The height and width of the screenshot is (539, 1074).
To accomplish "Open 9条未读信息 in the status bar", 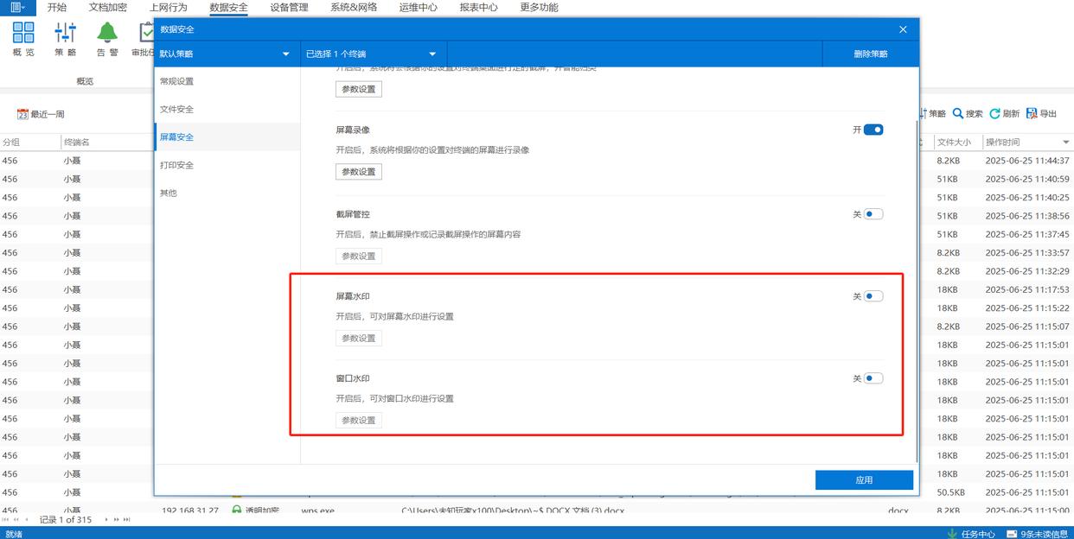I will [x=1036, y=534].
